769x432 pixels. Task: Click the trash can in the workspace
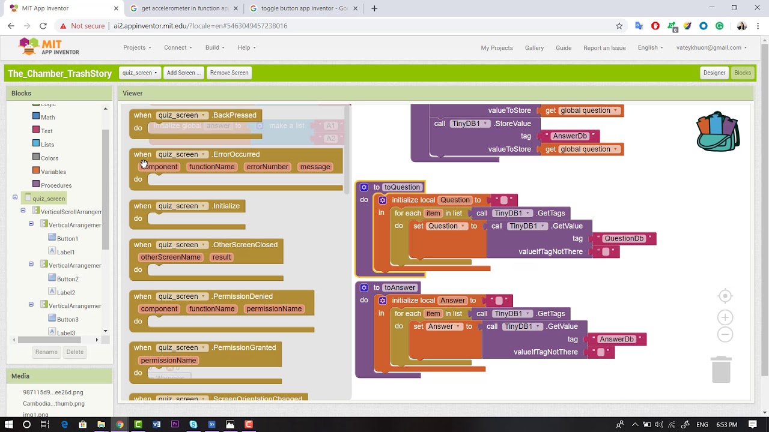721,369
